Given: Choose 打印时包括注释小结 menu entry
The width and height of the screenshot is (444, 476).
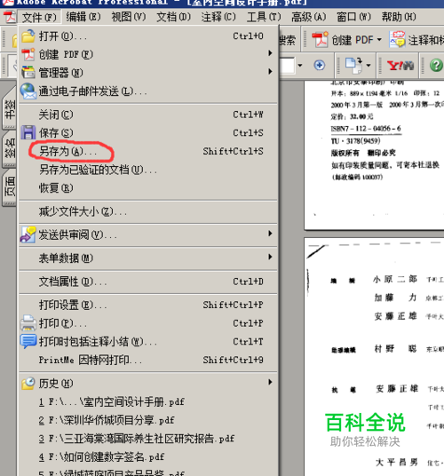Looking at the screenshot, I should 148,342.
